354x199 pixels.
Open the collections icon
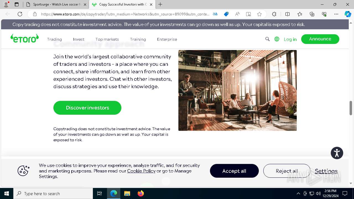[312, 14]
